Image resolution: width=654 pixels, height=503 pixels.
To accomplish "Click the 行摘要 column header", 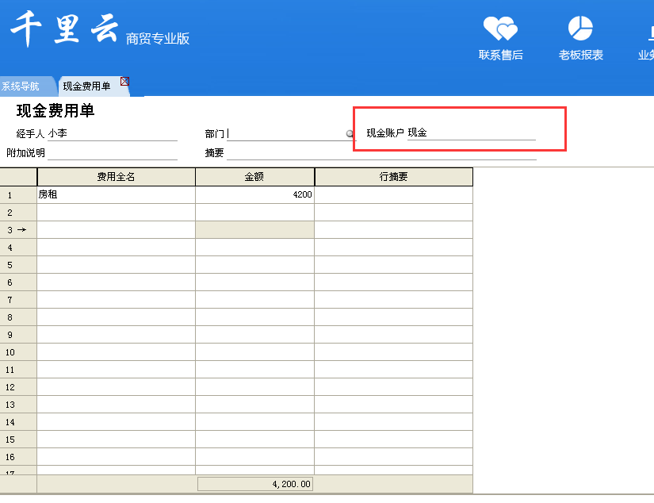I will tap(393, 177).
